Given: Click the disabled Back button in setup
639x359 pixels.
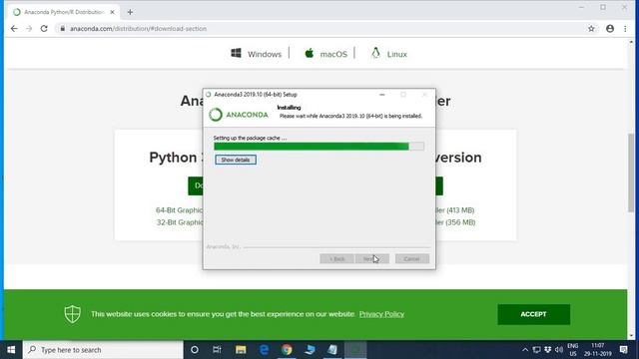Looking at the screenshot, I should (336, 259).
